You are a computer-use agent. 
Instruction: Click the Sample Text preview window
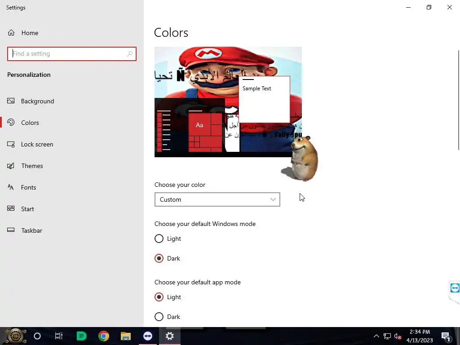coord(264,99)
